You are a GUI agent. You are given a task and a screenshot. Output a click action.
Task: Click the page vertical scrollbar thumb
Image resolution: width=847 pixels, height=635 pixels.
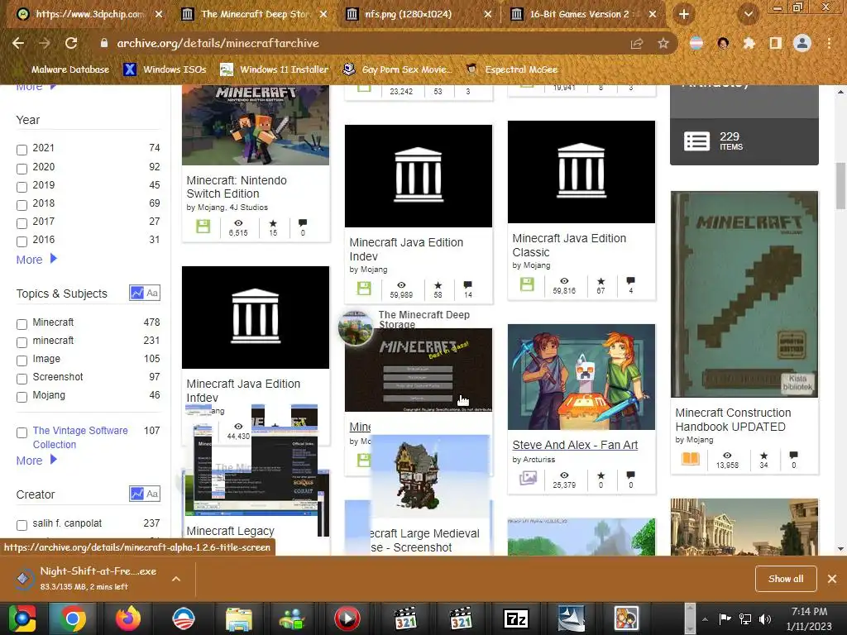[x=840, y=186]
